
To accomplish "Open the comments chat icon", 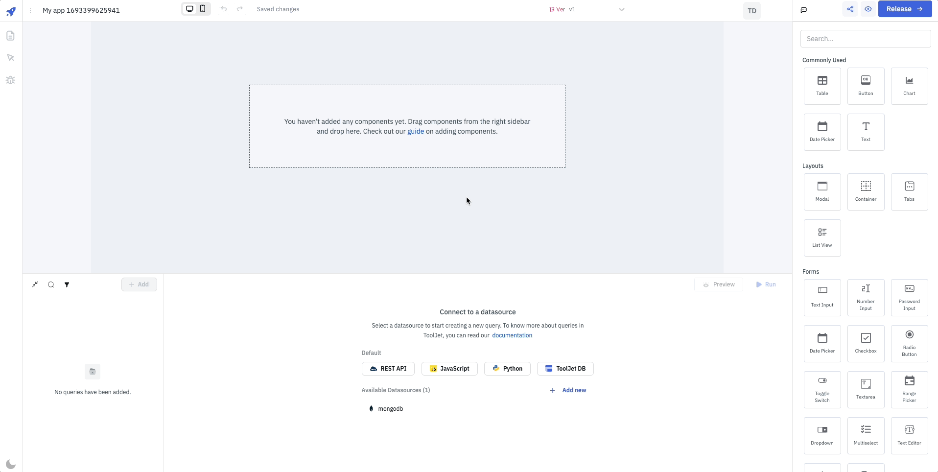I will [x=803, y=10].
